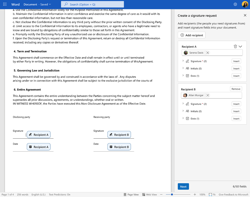Image resolution: width=250 pixels, height=197 pixels.
Task: Close the signature request panel
Action: [245, 15]
